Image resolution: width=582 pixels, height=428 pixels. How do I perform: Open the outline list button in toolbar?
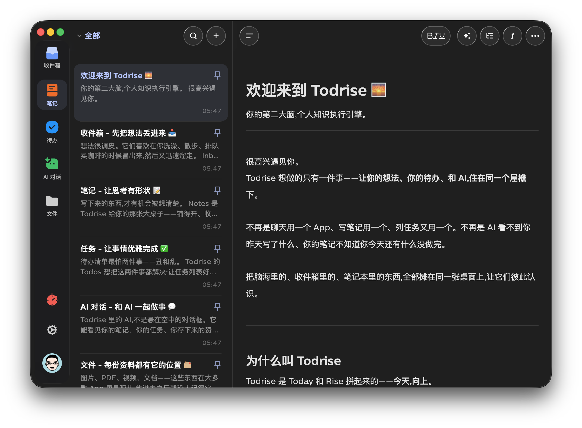(489, 36)
